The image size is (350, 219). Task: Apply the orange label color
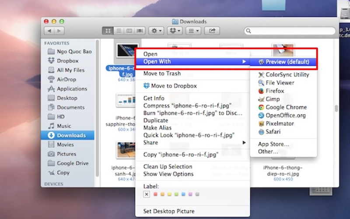coord(162,194)
